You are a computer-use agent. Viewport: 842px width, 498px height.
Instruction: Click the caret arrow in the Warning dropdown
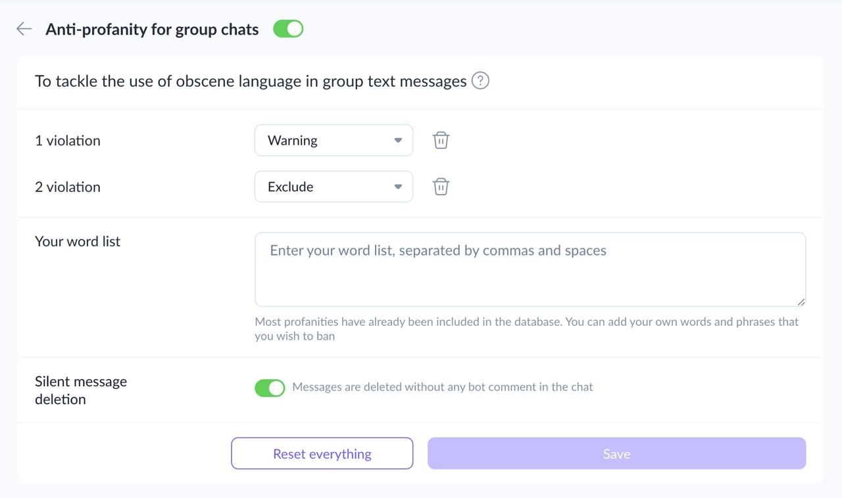click(398, 141)
